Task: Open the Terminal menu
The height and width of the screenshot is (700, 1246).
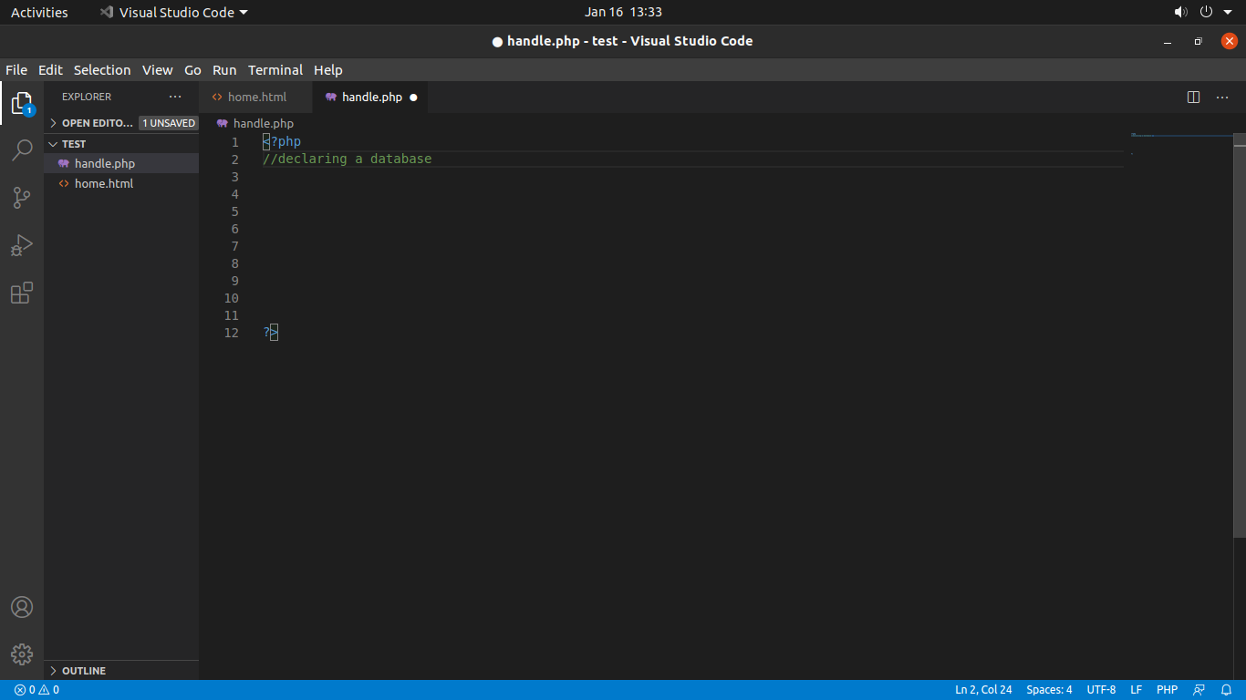Action: pyautogui.click(x=275, y=70)
